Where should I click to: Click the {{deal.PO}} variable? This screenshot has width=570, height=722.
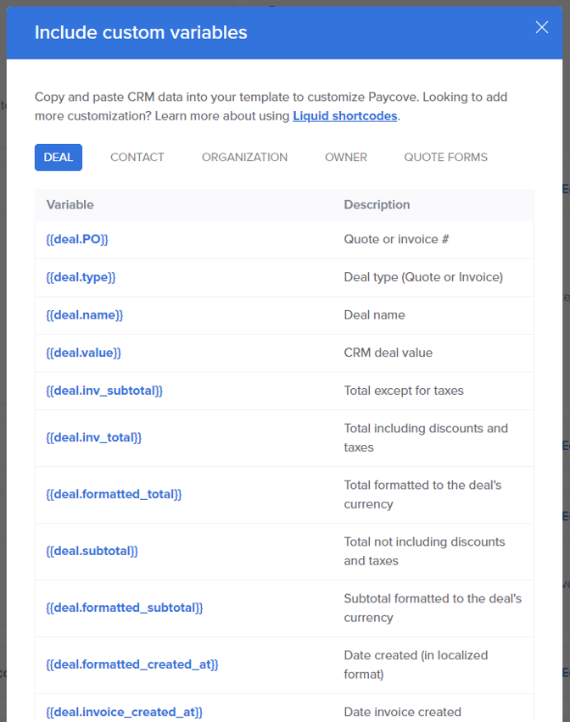(77, 240)
